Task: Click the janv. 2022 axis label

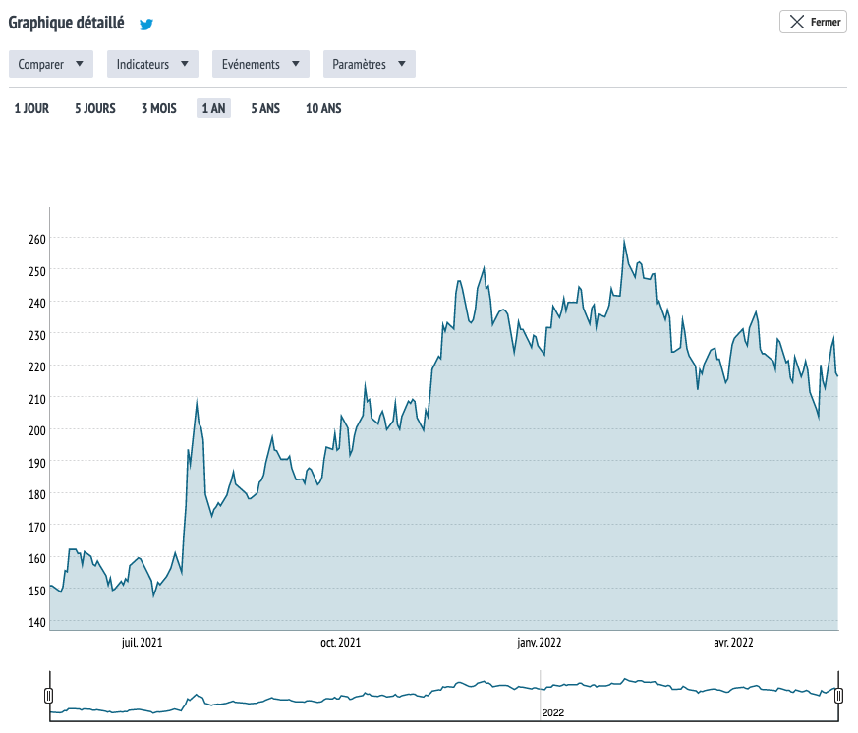Action: [x=539, y=643]
